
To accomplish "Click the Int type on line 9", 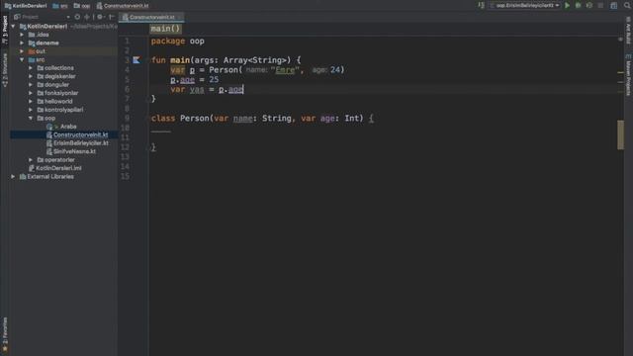I will click(x=352, y=119).
